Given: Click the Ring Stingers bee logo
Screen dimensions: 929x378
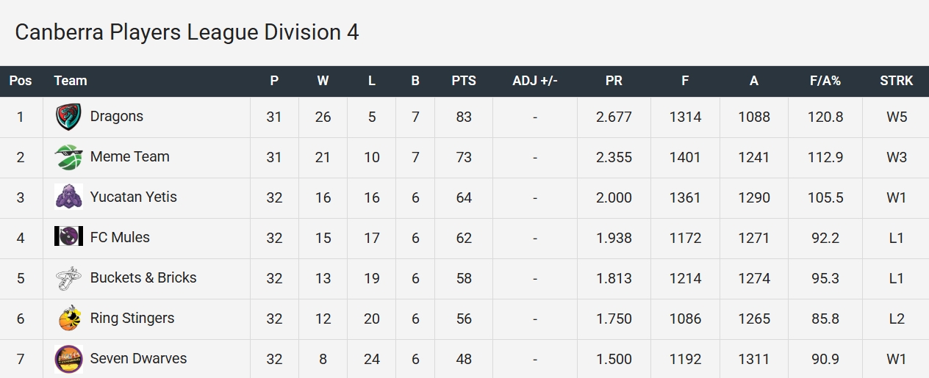Looking at the screenshot, I should 68,319.
